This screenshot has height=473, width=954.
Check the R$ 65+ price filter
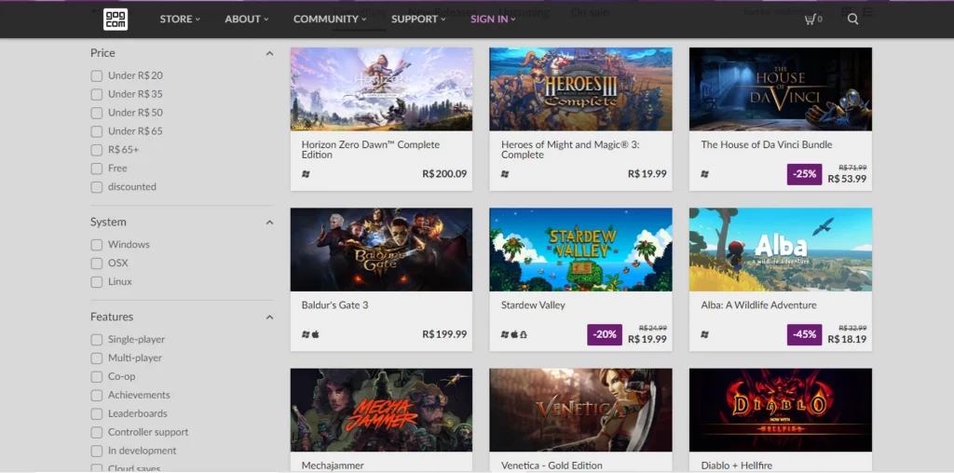pyautogui.click(x=96, y=150)
